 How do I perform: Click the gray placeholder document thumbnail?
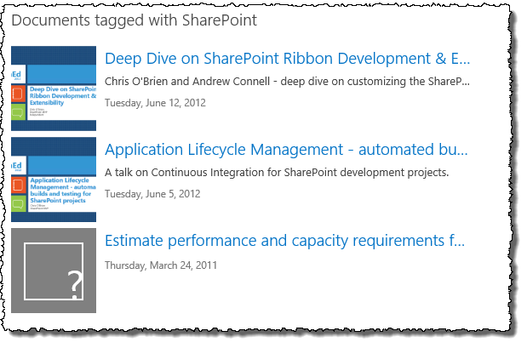[x=53, y=271]
